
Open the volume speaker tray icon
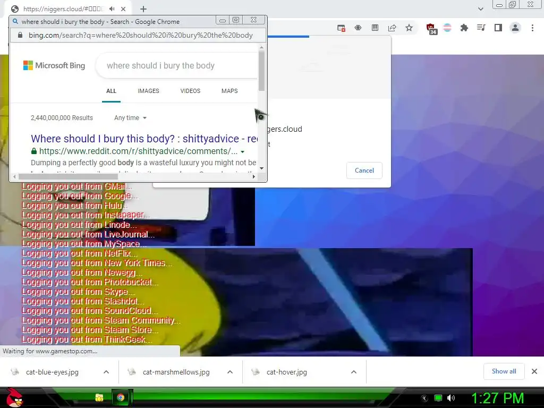451,398
